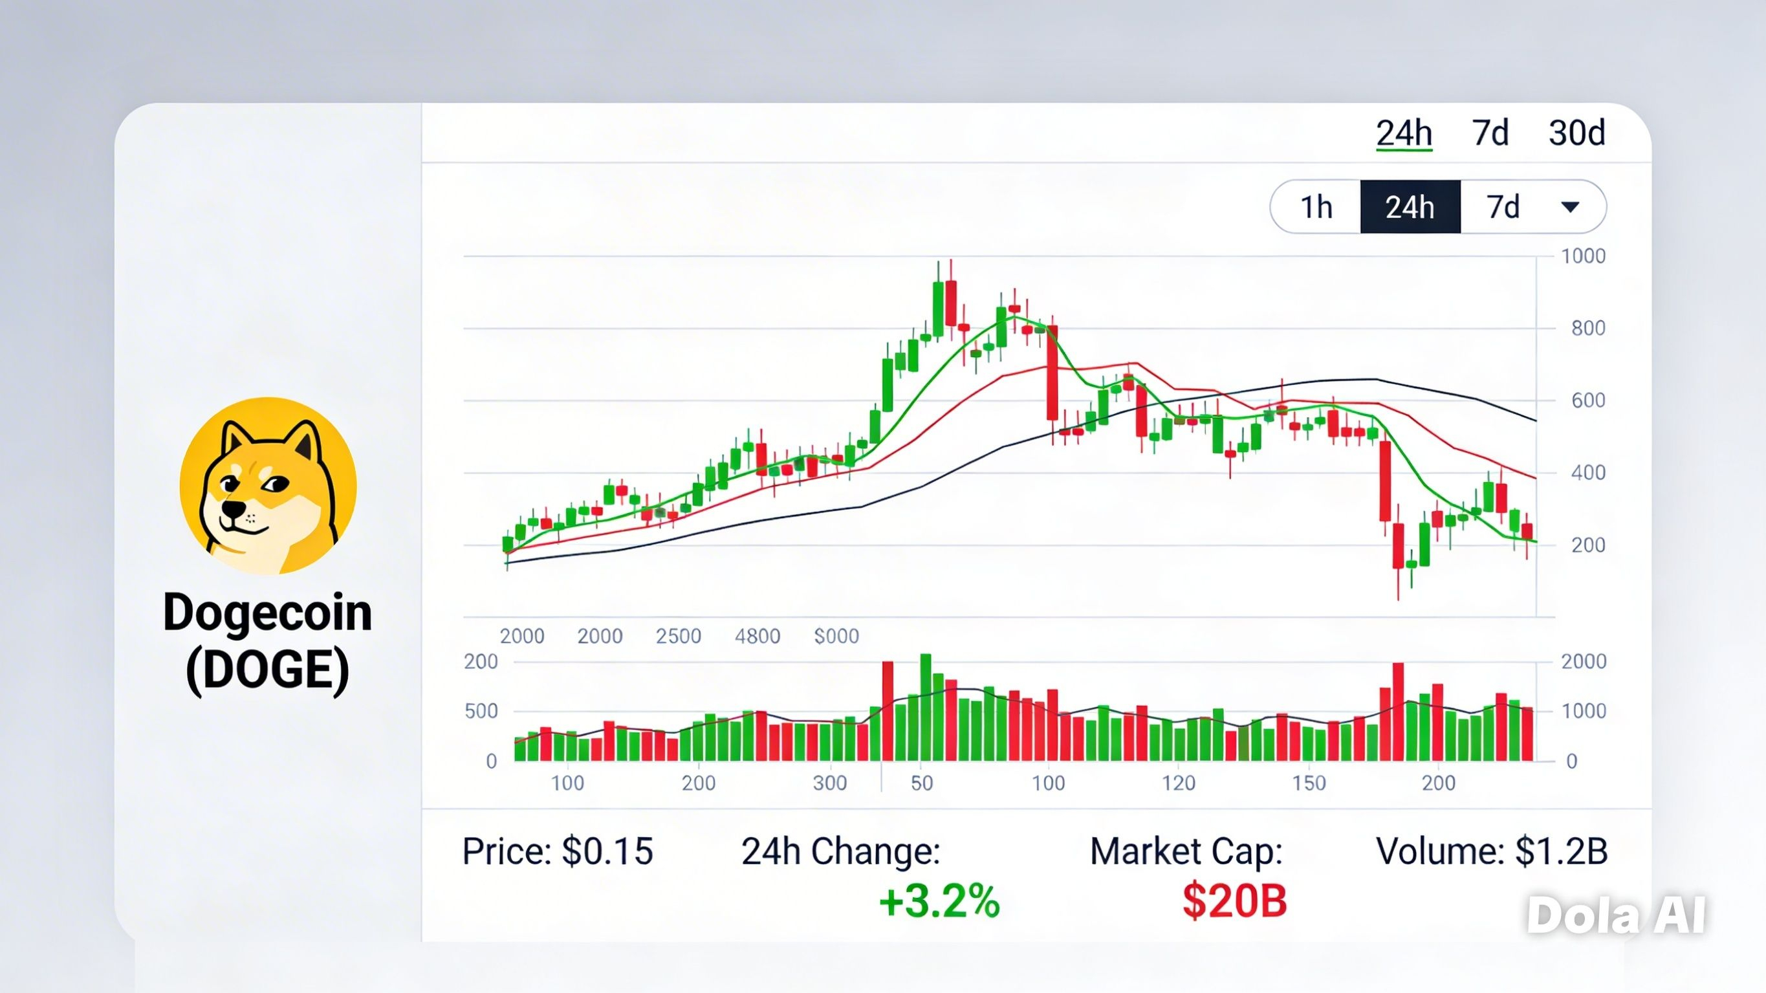Click the Volume: $1.2B label
The height and width of the screenshot is (993, 1766).
pos(1492,851)
